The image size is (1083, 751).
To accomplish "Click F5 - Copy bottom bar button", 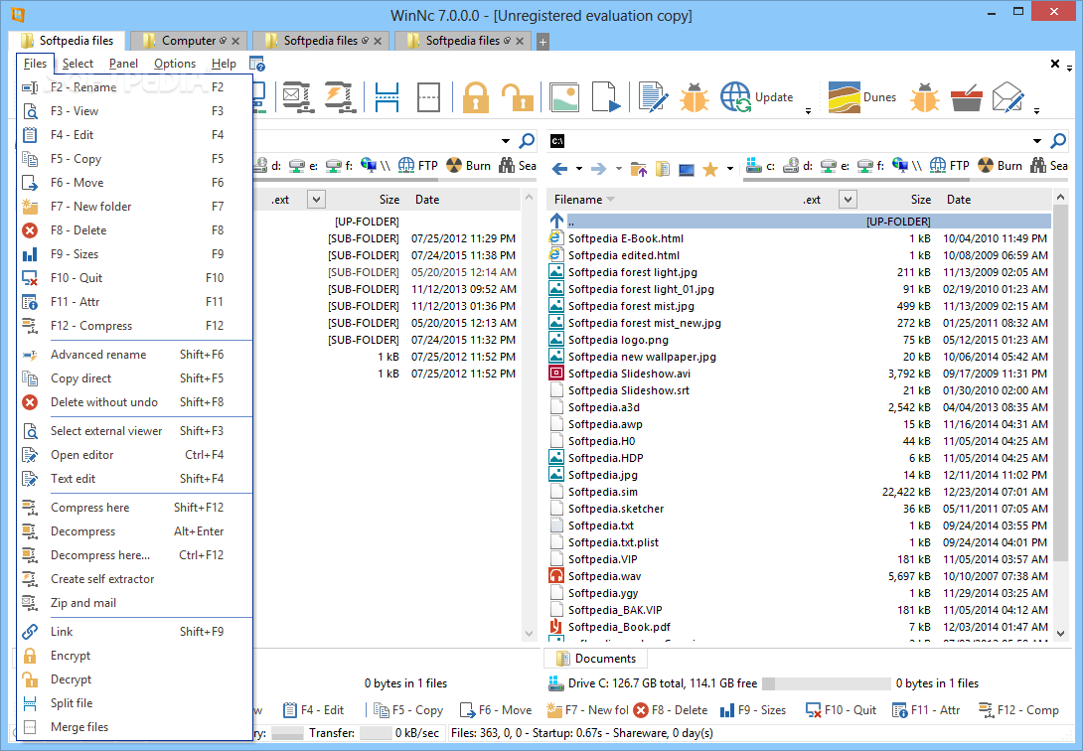I will pyautogui.click(x=408, y=710).
